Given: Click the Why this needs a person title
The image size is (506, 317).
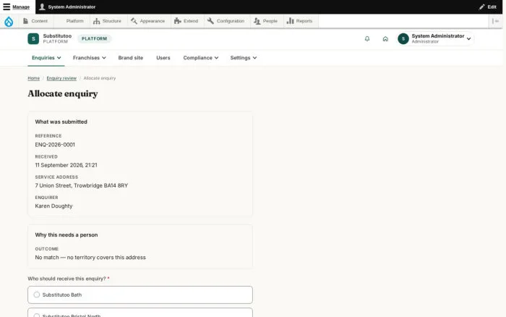Looking at the screenshot, I should pyautogui.click(x=67, y=235).
